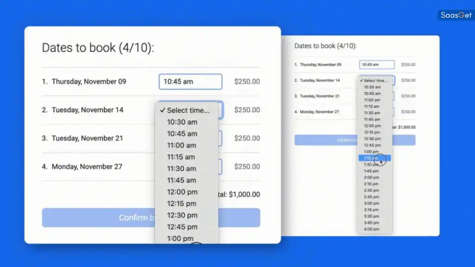This screenshot has height=267, width=475.
Task: Select 11:00 am from the large time list
Action: click(182, 145)
